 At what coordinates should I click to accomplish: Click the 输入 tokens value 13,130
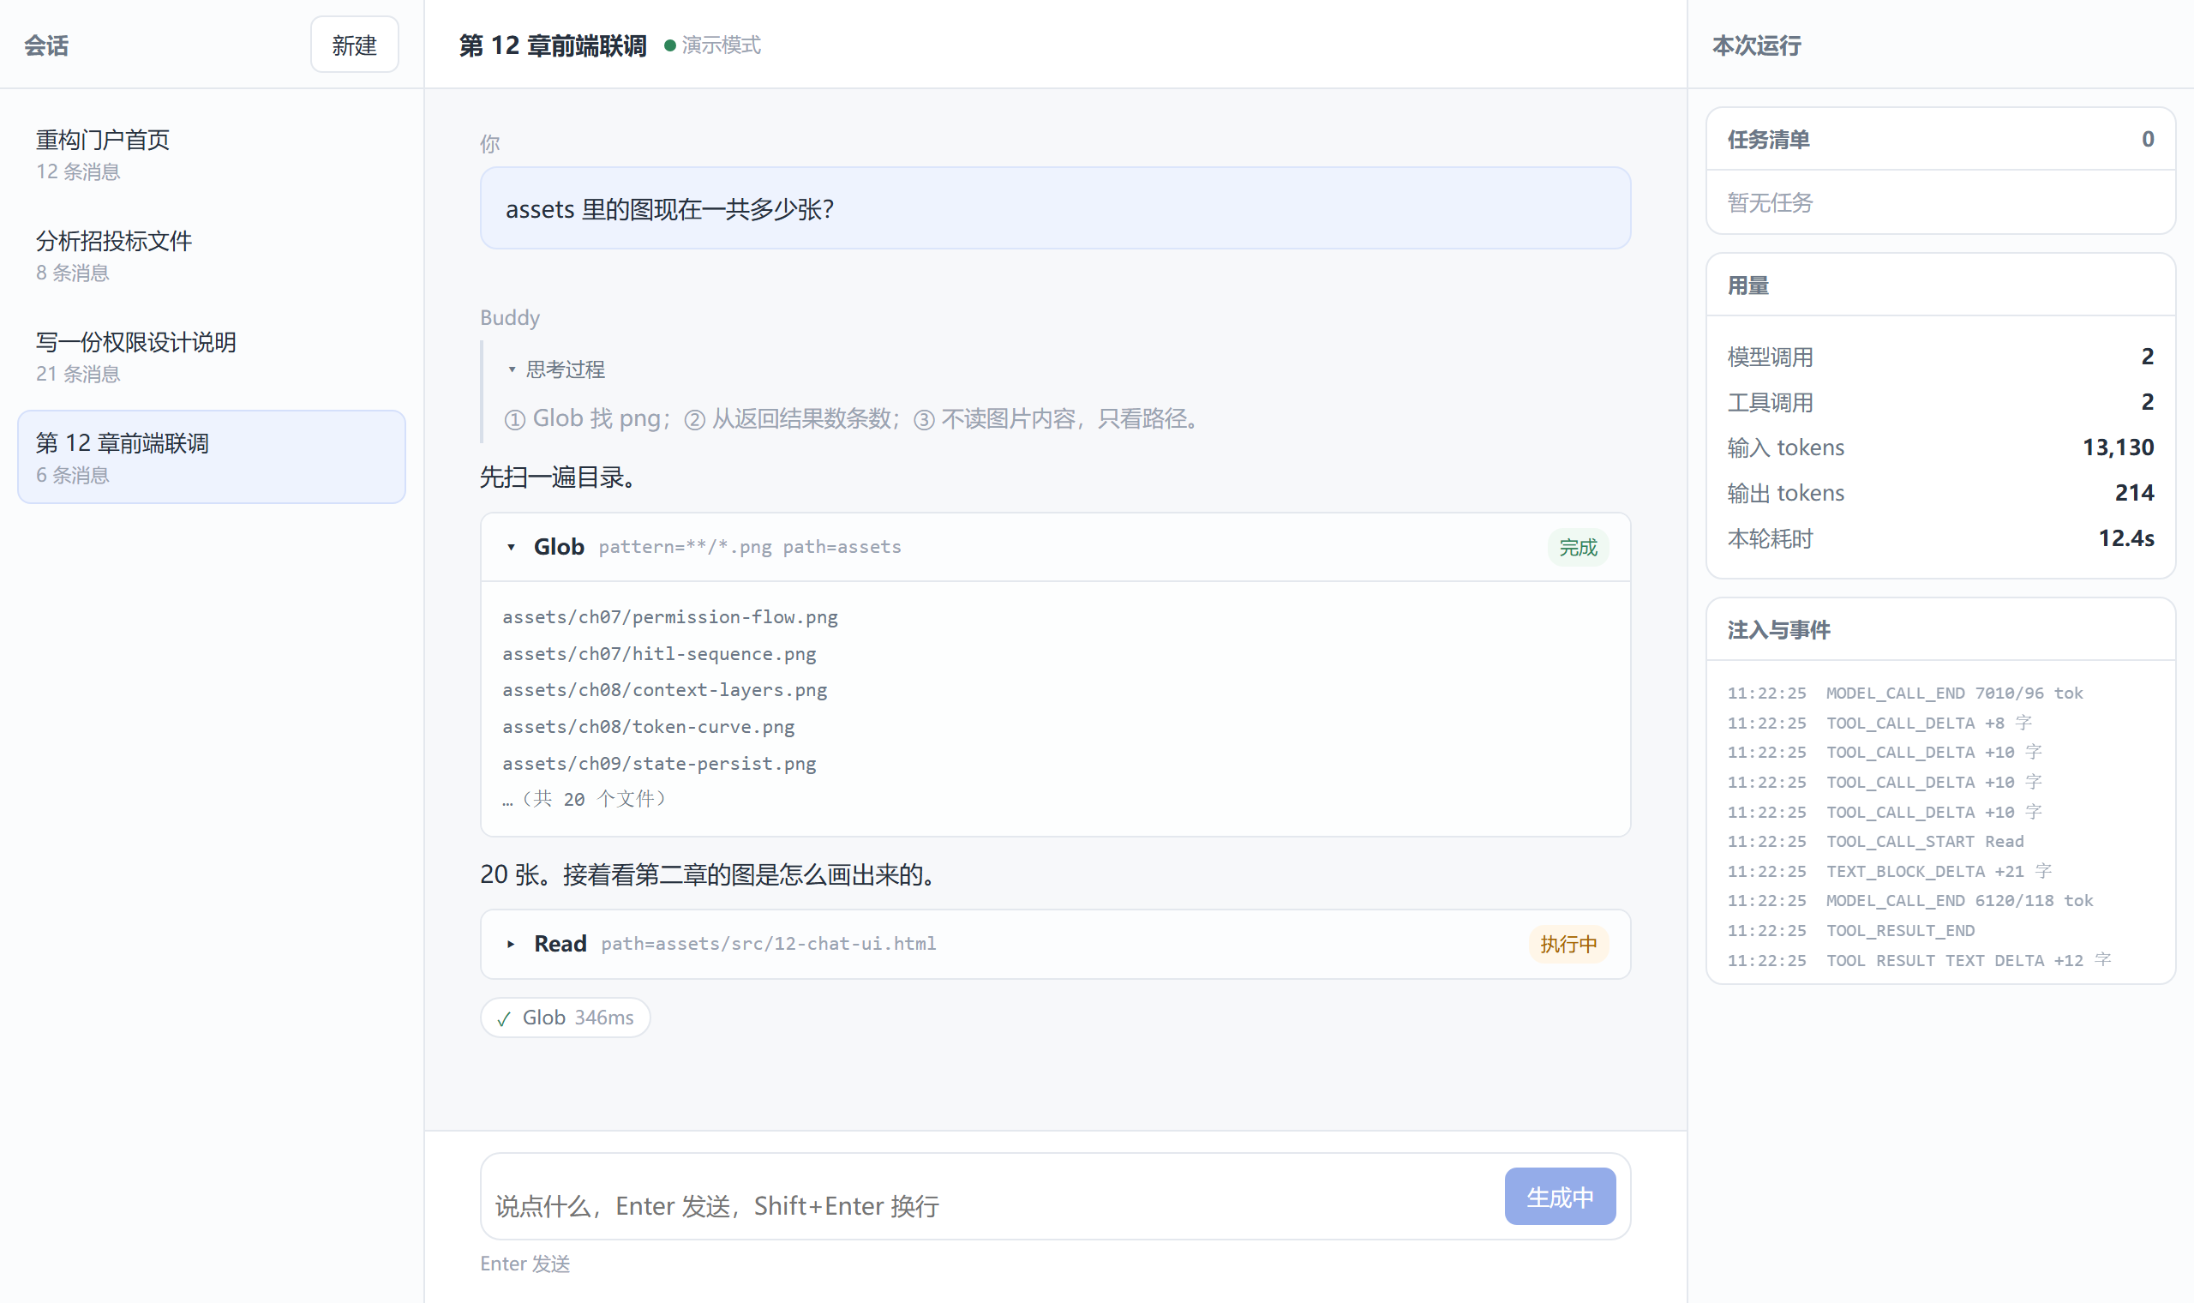click(x=2118, y=447)
